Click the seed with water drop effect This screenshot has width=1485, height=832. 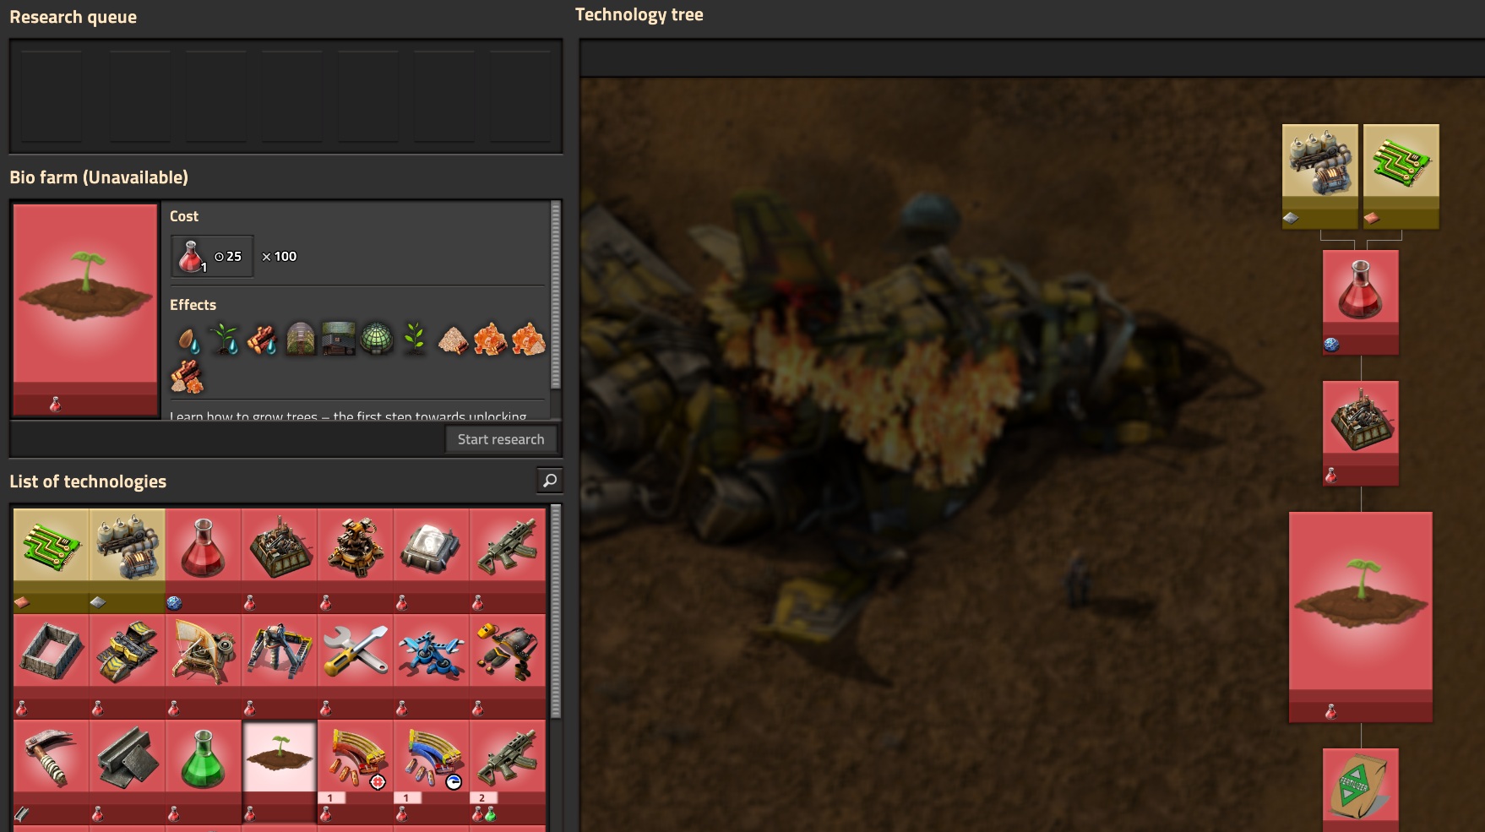coord(188,340)
